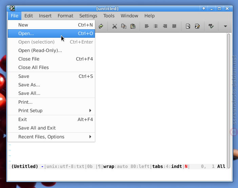Align text right using toolbar icon

point(165,26)
